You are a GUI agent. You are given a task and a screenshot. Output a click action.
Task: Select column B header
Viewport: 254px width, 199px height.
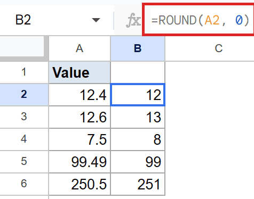[x=138, y=48]
